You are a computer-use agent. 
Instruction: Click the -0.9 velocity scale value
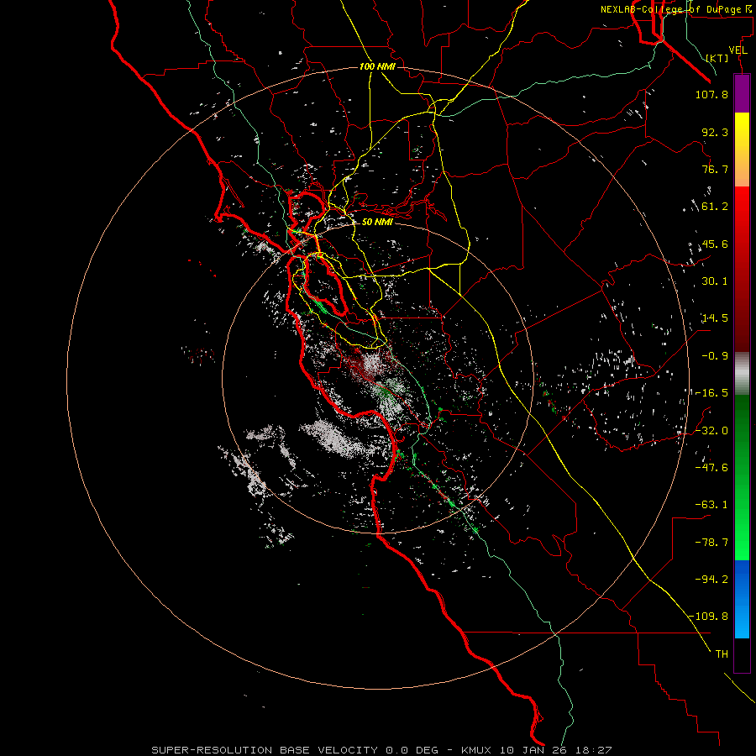pyautogui.click(x=715, y=356)
